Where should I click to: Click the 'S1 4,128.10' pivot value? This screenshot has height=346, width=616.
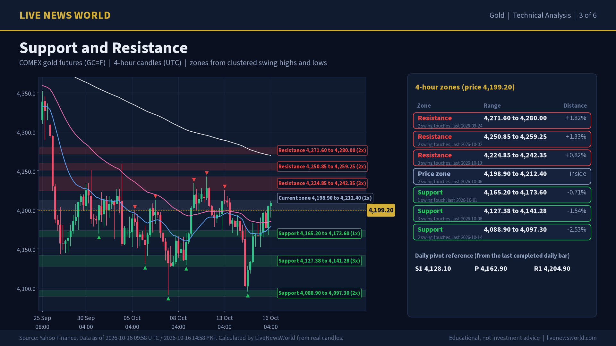click(x=433, y=268)
